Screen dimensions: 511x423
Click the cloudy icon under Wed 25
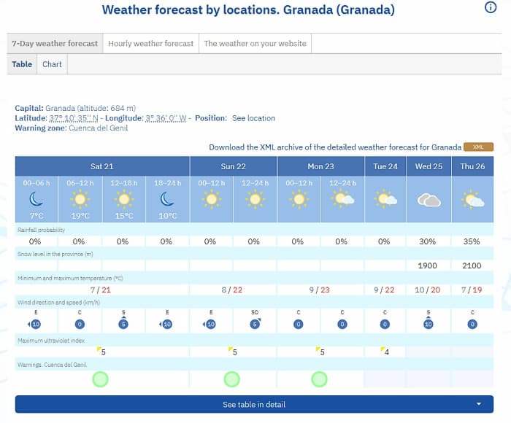click(x=427, y=200)
